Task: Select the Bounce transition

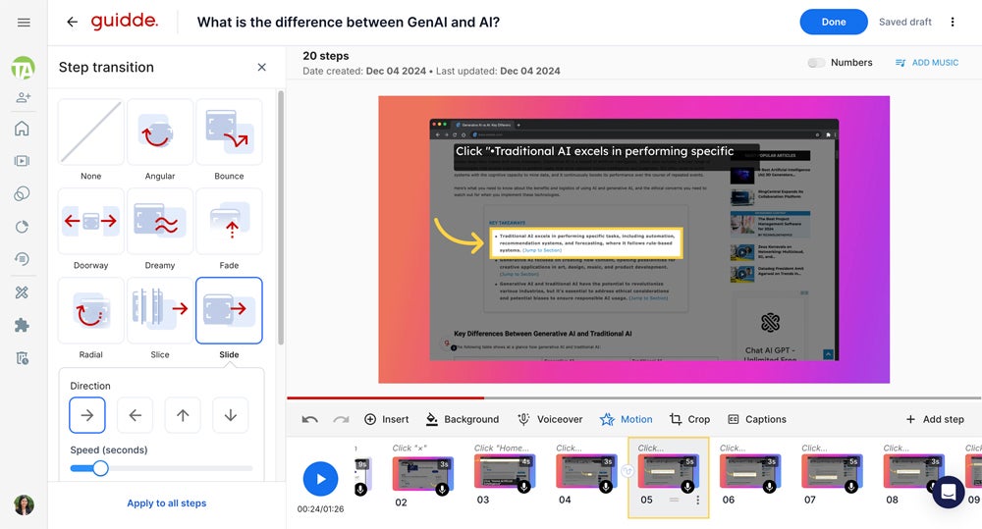Action: 229,132
